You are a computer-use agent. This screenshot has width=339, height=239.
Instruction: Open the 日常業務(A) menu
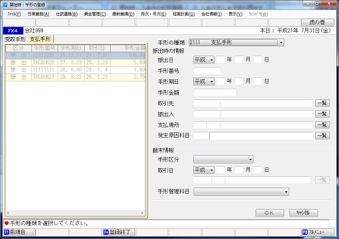[38, 14]
